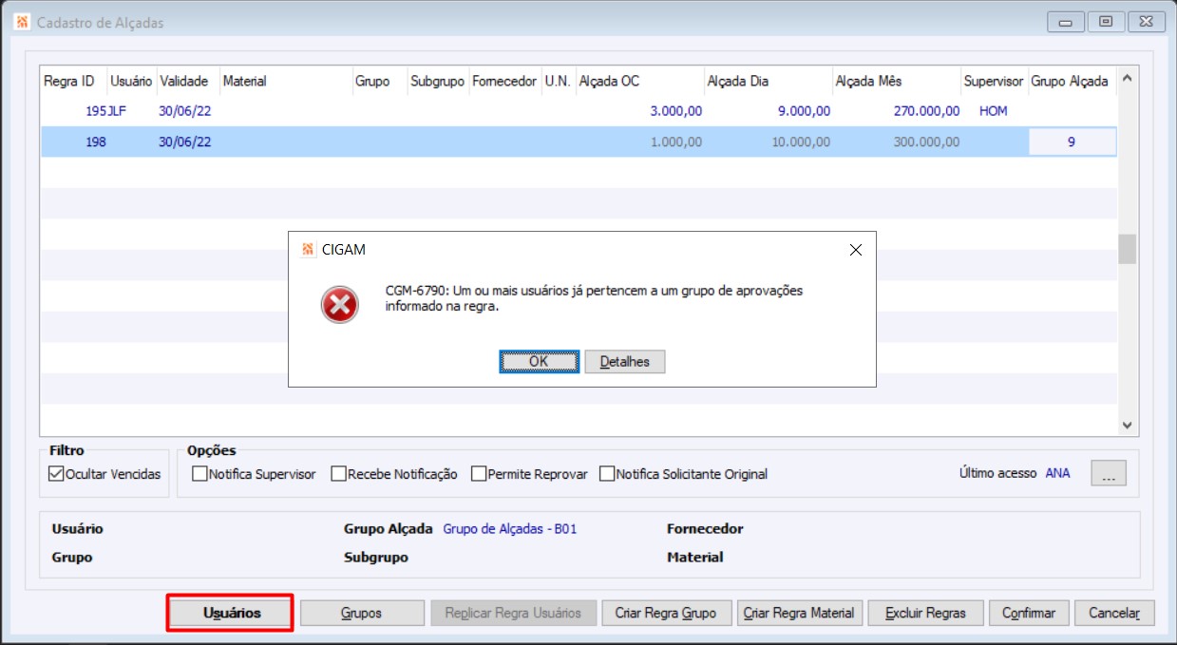Sort by the Regra ID column header

click(72, 82)
